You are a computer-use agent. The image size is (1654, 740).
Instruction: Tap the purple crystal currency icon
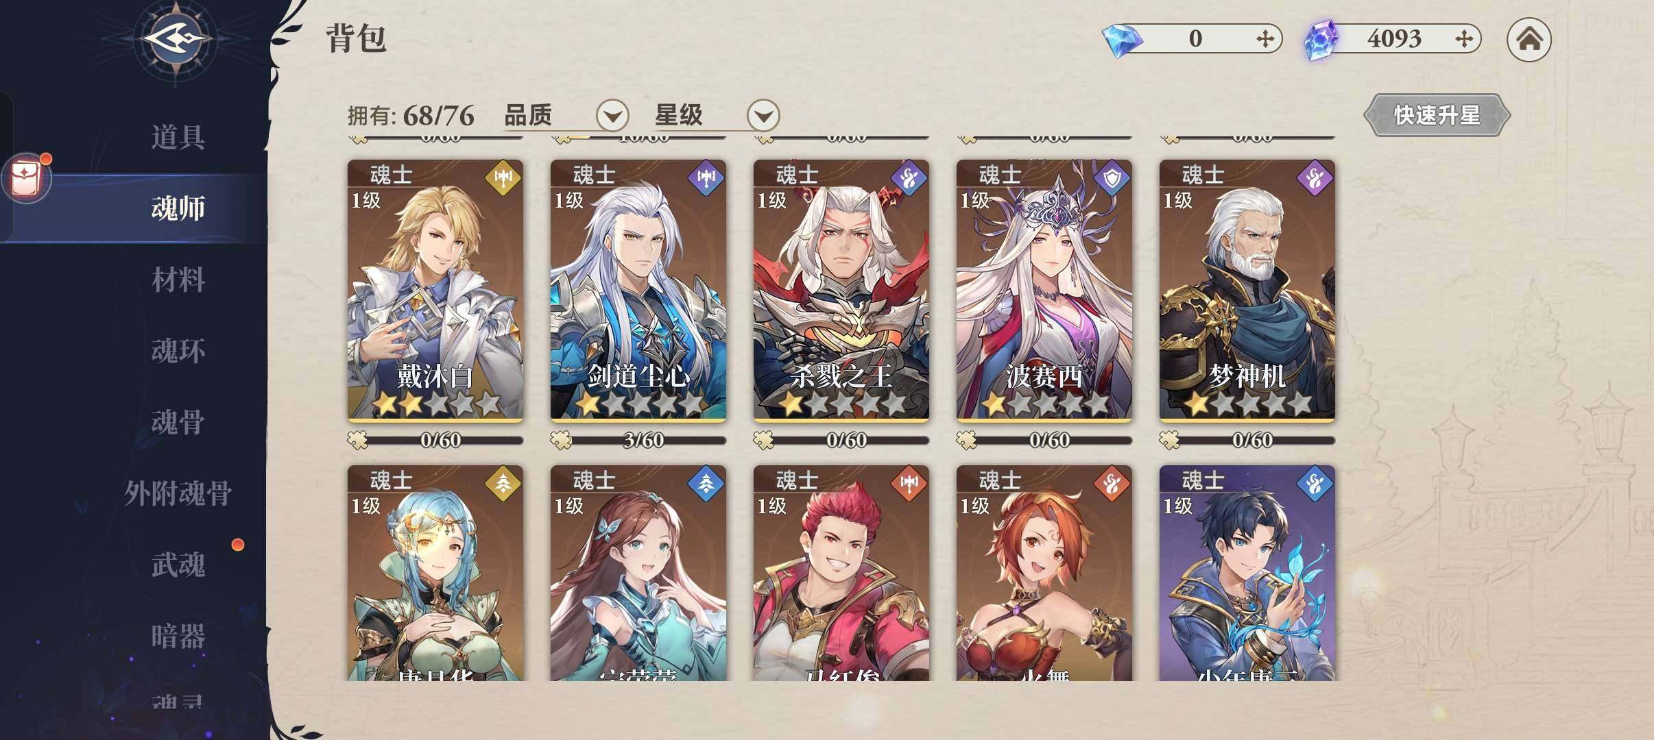click(1321, 39)
